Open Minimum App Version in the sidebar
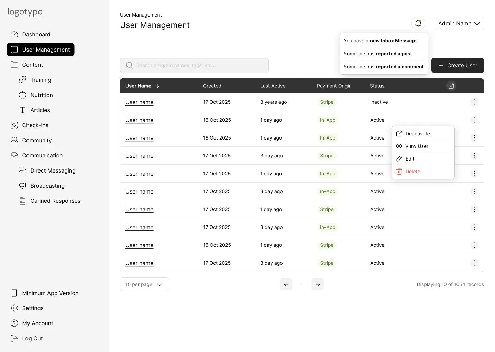 coord(45,293)
